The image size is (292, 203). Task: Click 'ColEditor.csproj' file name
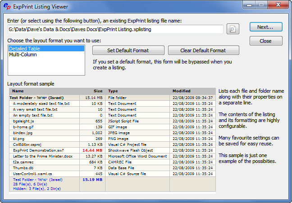point(27,144)
